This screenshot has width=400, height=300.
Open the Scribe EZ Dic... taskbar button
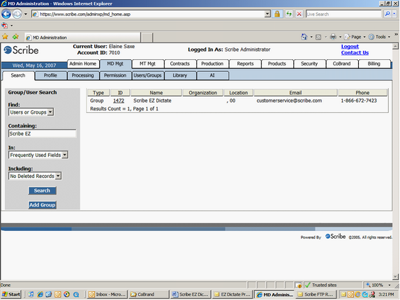coord(191,294)
